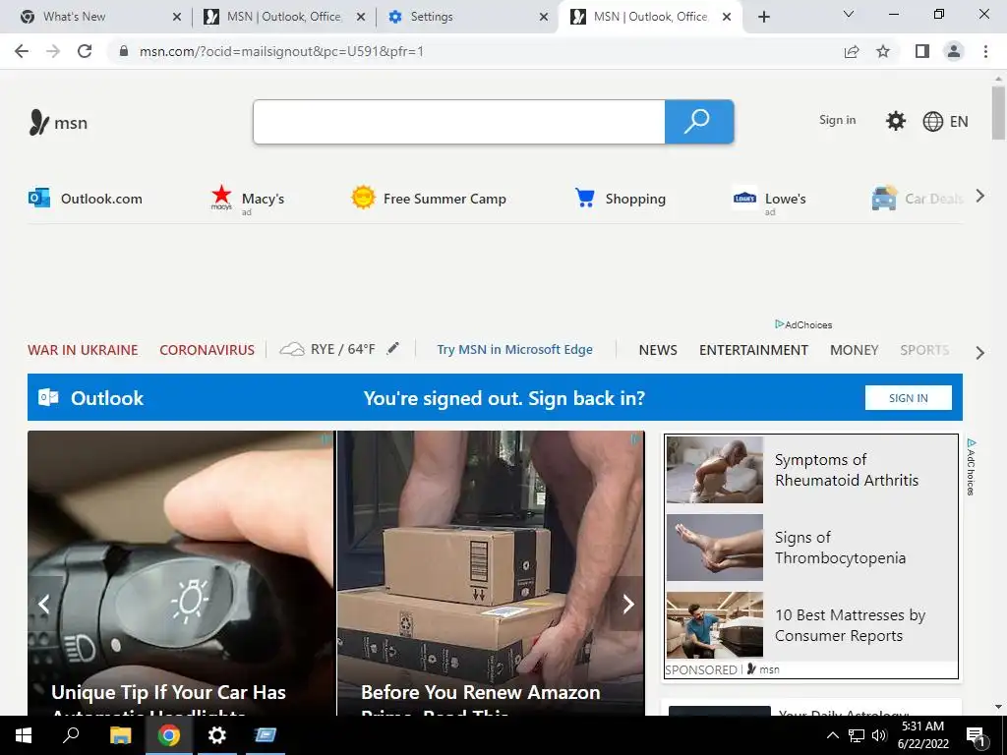Open the tab search dropdown arrow

(849, 14)
